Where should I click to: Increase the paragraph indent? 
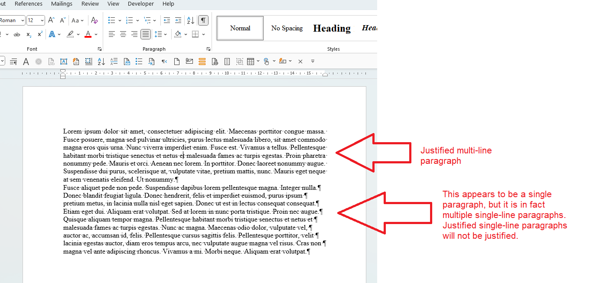178,20
